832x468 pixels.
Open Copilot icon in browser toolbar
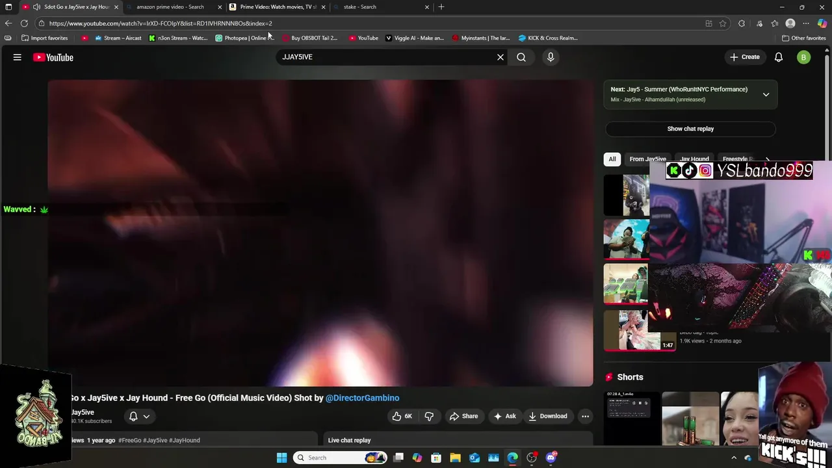pos(822,23)
